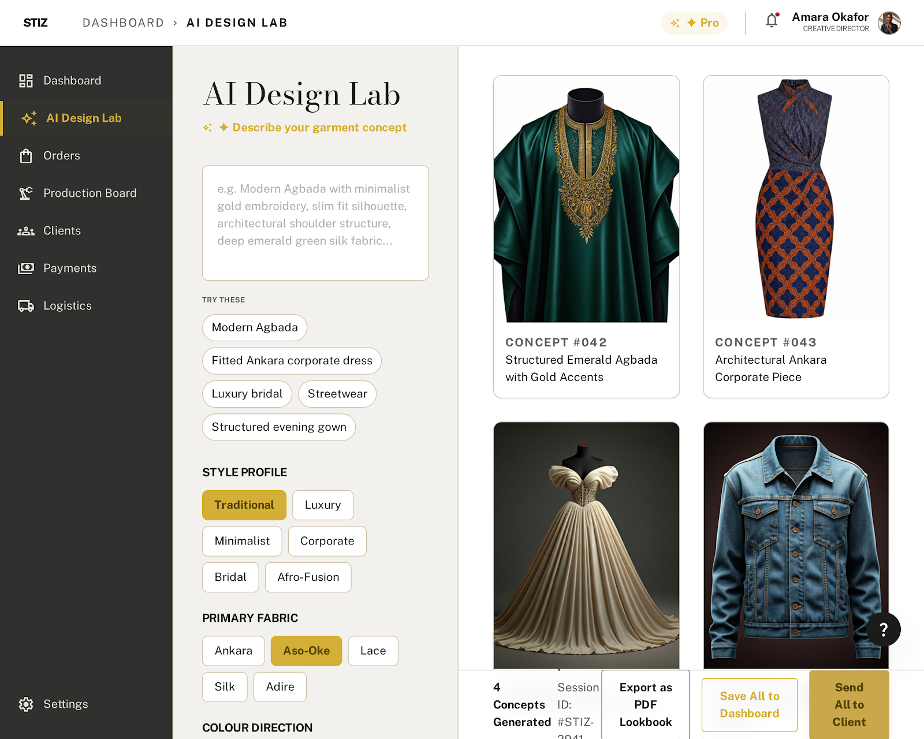Click the AI Design Lab sparkle icon
Image resolution: width=924 pixels, height=739 pixels.
[29, 118]
